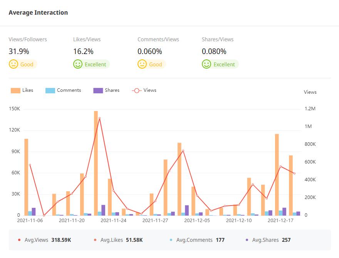Click the Avg.Views 318.59K stat
The image size is (339, 258).
tap(48, 240)
